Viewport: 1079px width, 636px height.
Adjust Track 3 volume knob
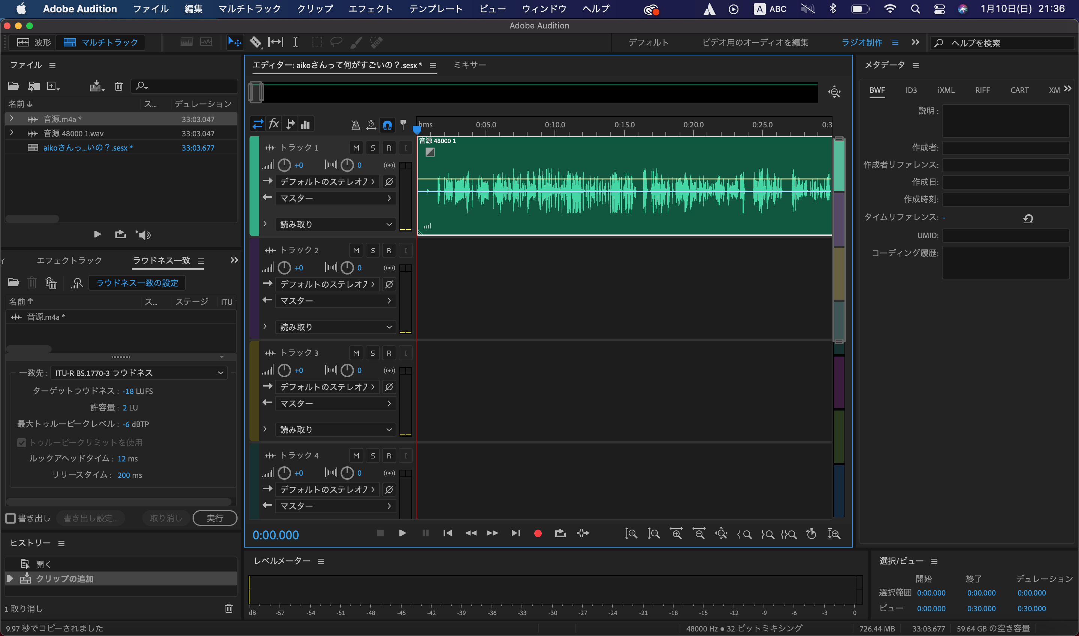pyautogui.click(x=284, y=370)
